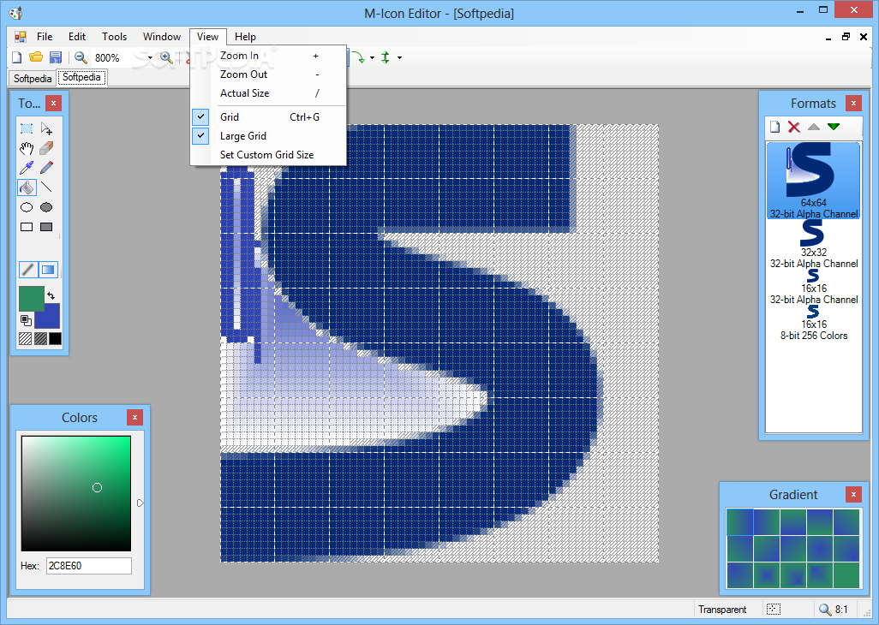Select the outlined ellipse tool
Viewport: 879px width, 625px height.
tap(27, 207)
